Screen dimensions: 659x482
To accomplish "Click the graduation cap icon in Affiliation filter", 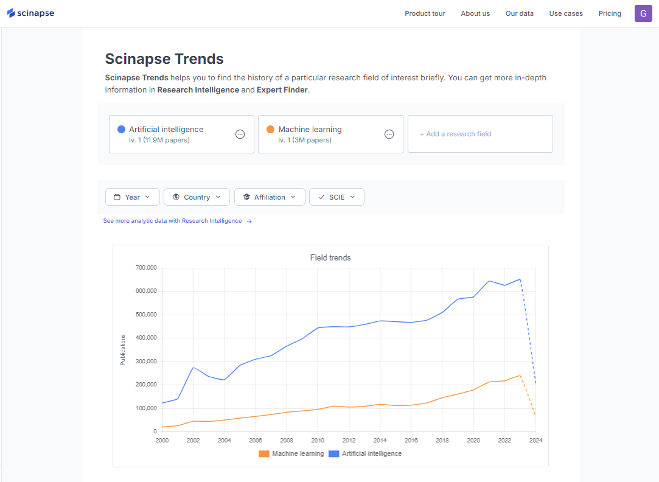I will click(x=246, y=197).
